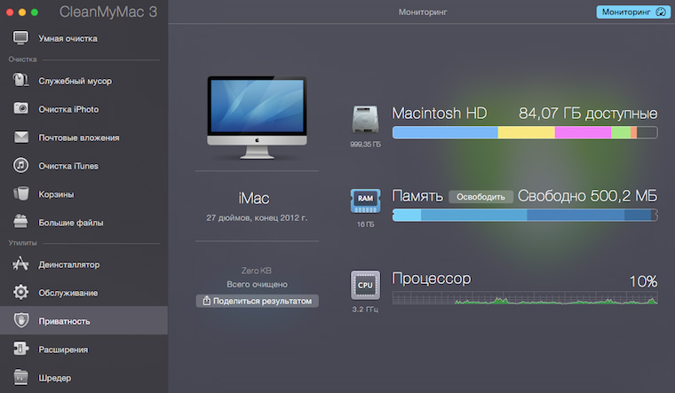Click the '3.2 ГГц' CPU speed
675x393 pixels.
(365, 310)
